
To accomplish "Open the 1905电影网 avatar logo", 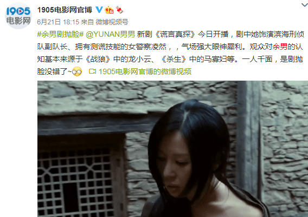I will [18, 16].
